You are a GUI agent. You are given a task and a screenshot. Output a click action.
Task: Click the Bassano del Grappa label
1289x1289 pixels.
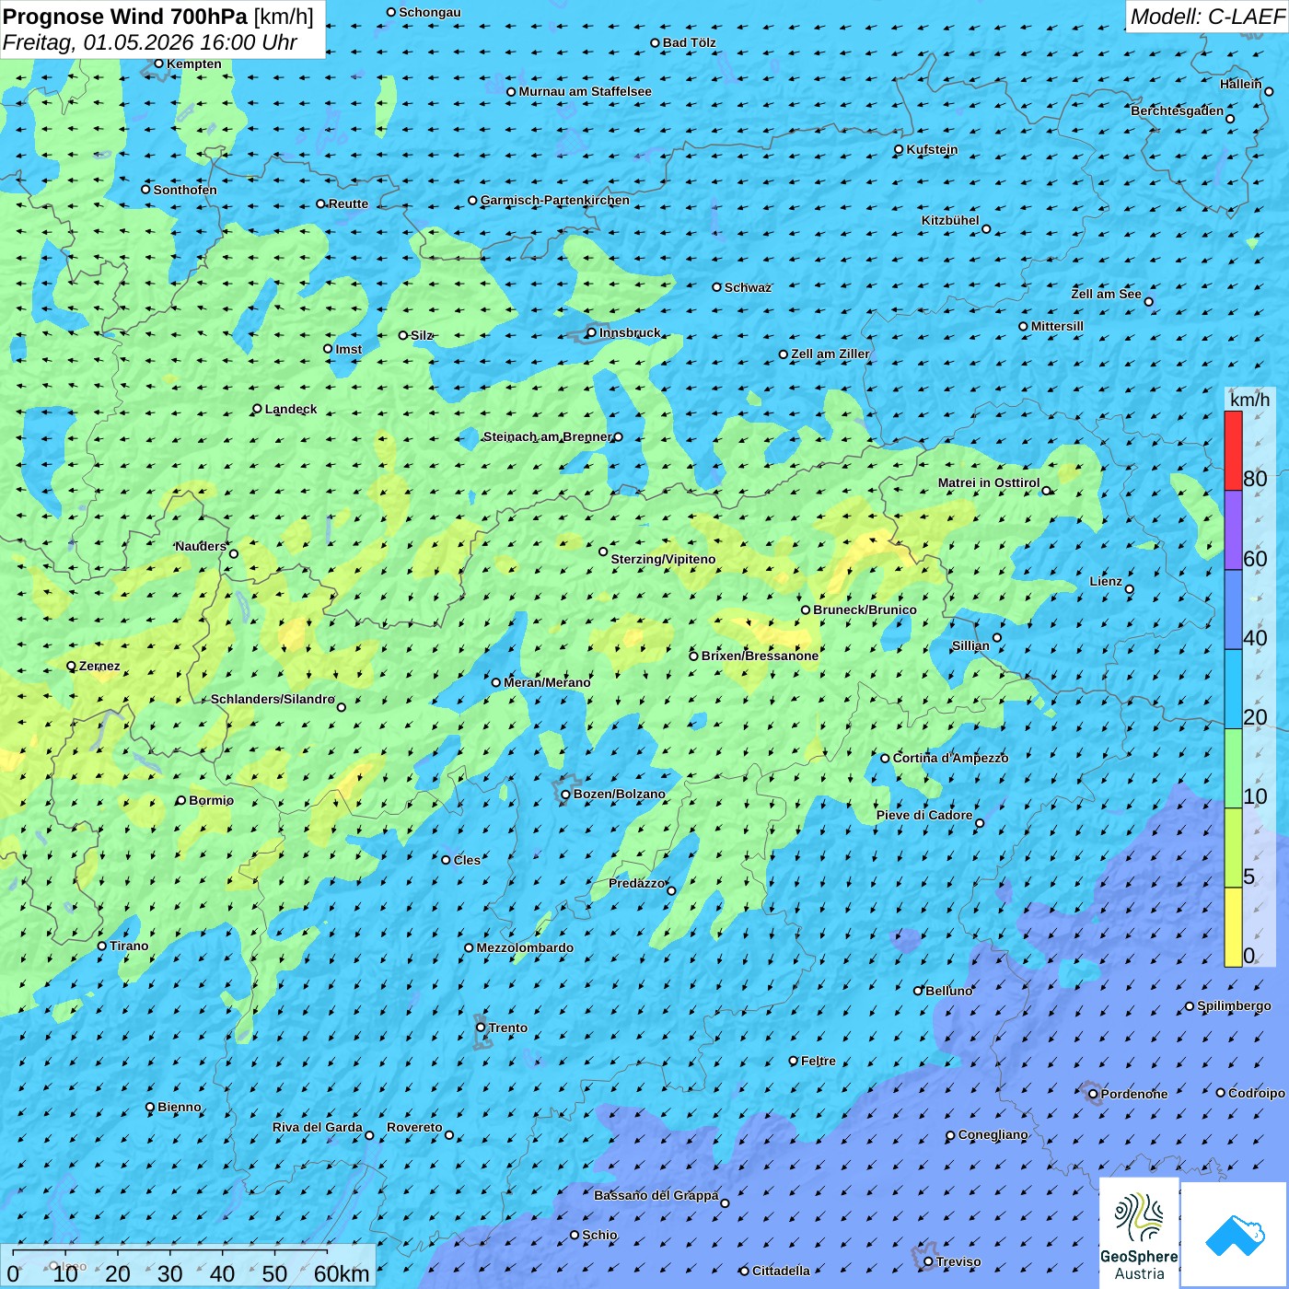pyautogui.click(x=656, y=1195)
